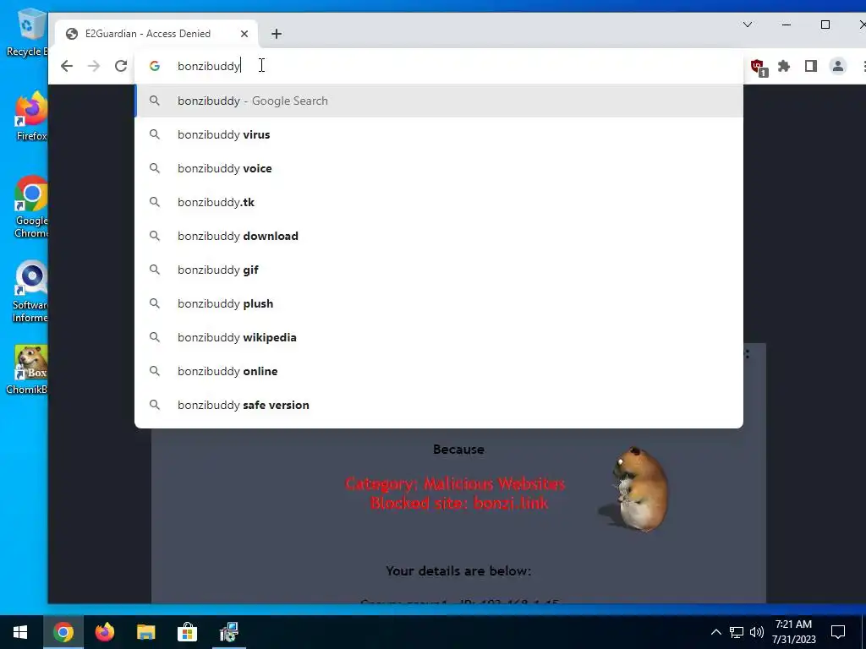
Task: Click the hamster image on the blocked page
Action: pyautogui.click(x=636, y=489)
